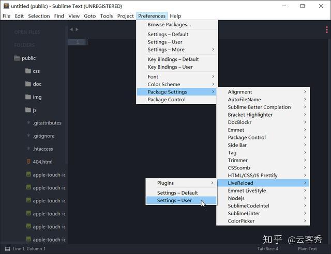Open LiveReload Settings – User
Screen dimensions: 331x254
(x=181, y=200)
